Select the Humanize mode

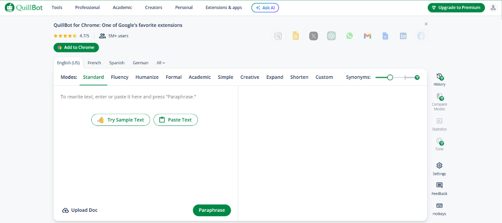tap(147, 77)
